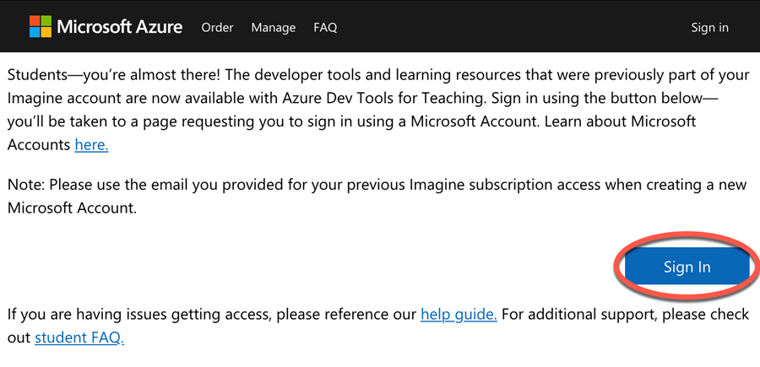Viewport: 760px width, 367px height.
Task: Click the blue square of Microsoft logo
Action: click(x=35, y=32)
